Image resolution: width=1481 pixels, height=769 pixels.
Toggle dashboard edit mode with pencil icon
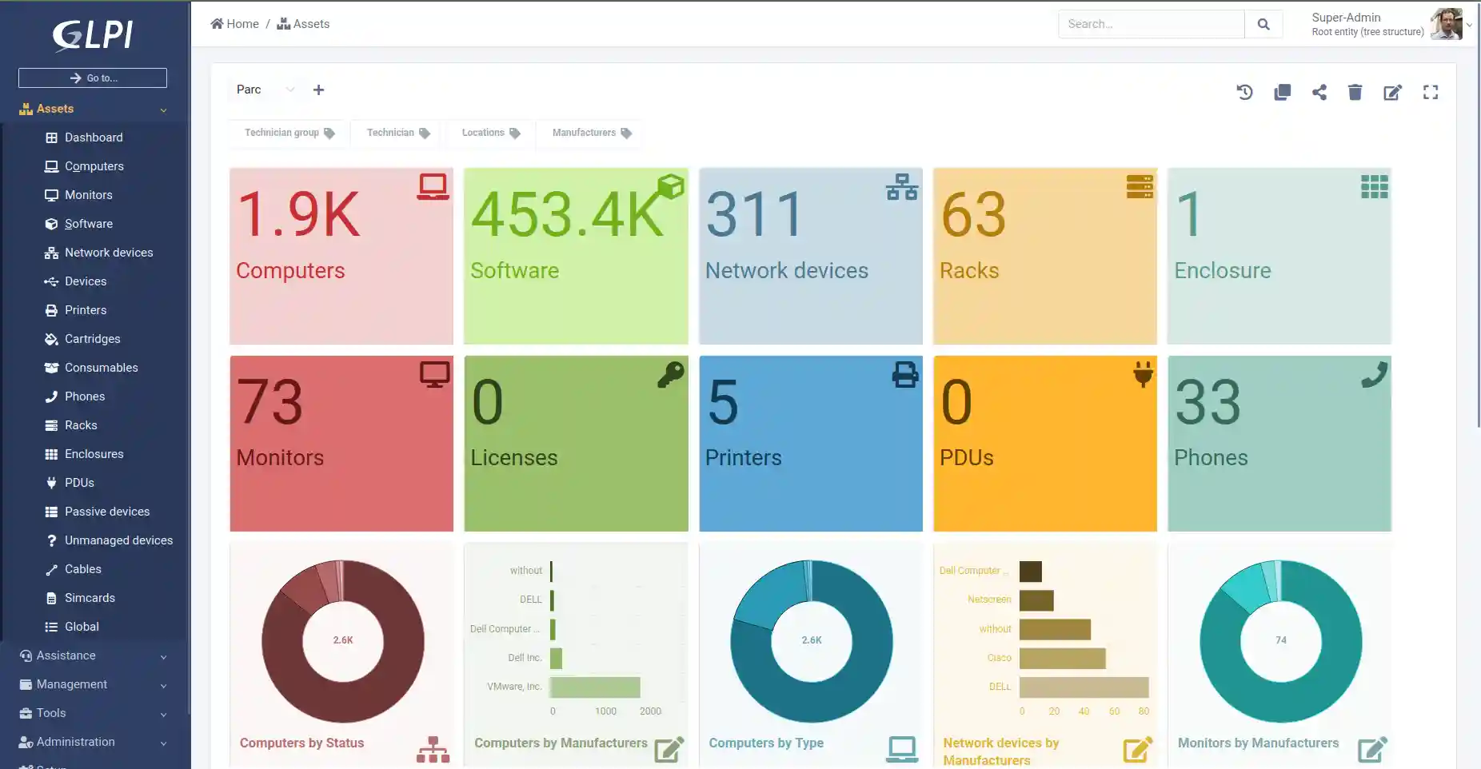pyautogui.click(x=1392, y=92)
